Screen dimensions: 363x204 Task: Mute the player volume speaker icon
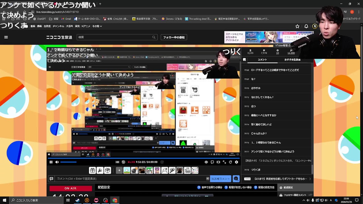pos(57,162)
